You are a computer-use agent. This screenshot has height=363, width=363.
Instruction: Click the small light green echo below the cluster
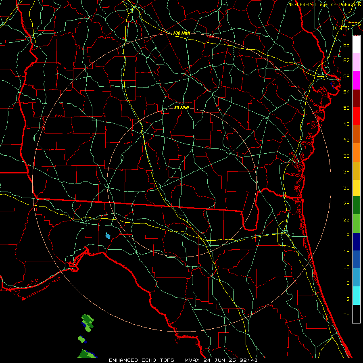[82, 339]
